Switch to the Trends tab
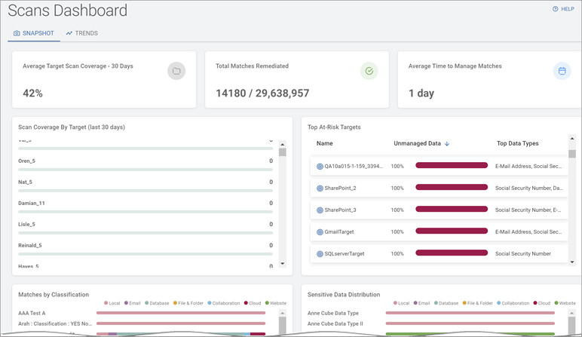The image size is (582, 337). coord(81,33)
